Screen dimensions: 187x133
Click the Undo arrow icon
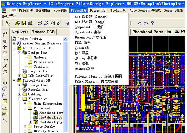[140, 23]
